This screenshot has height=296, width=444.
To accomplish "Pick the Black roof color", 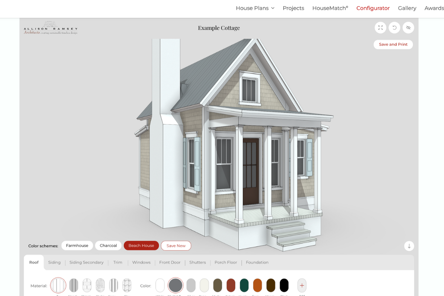I will 284,285.
